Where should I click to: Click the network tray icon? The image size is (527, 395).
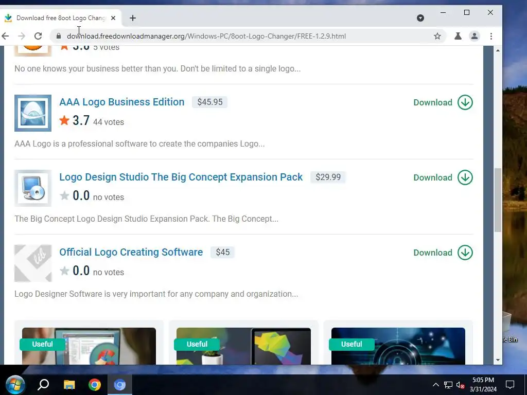pos(448,385)
